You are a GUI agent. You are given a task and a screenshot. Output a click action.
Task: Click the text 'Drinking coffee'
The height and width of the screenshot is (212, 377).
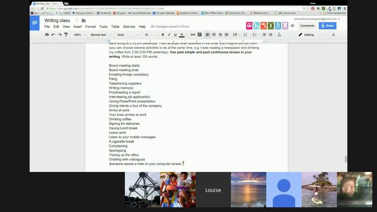[120, 119]
